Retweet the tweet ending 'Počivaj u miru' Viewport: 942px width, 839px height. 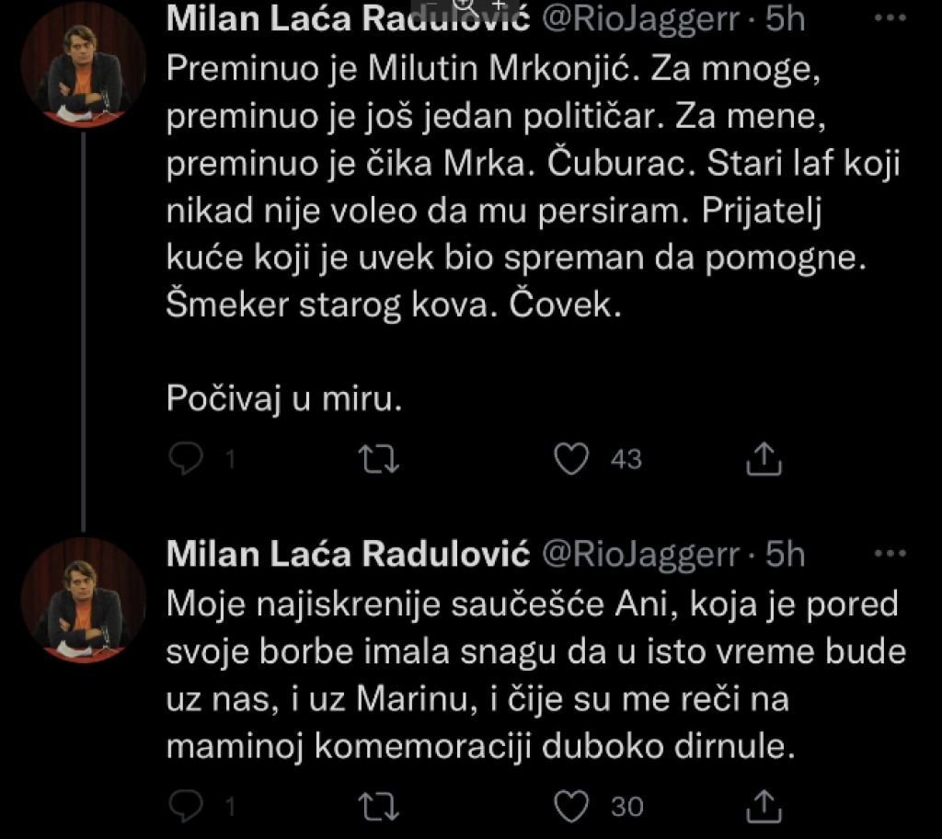point(378,459)
